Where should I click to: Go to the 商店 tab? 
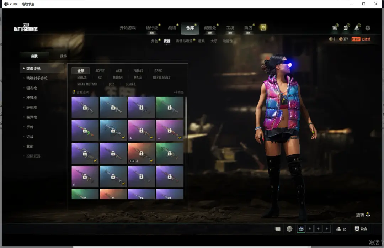(248, 28)
